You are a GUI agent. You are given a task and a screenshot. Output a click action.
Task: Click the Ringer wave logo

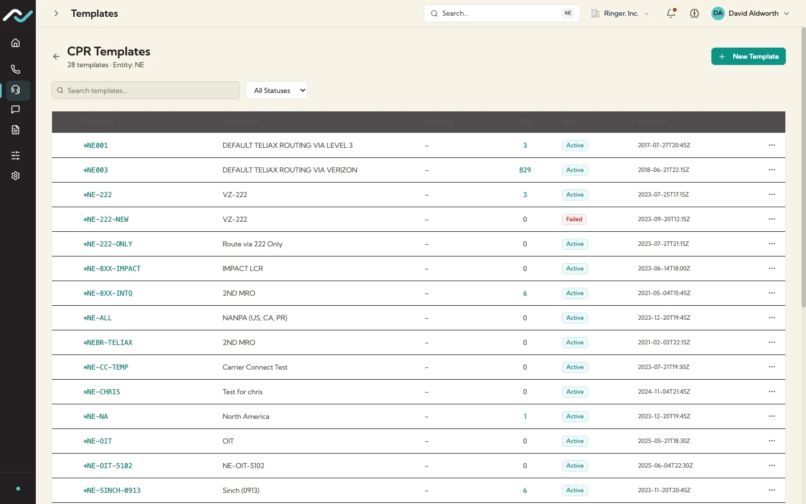17,15
